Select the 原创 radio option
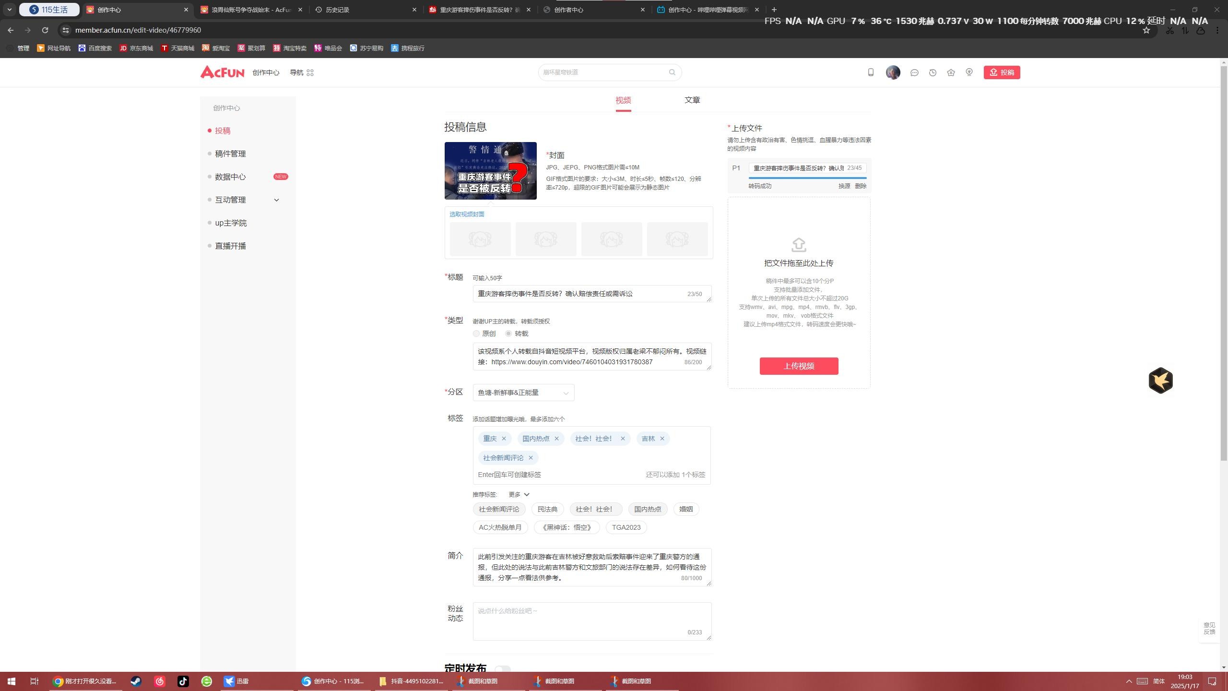Screen dimensions: 1228x691 (476, 334)
